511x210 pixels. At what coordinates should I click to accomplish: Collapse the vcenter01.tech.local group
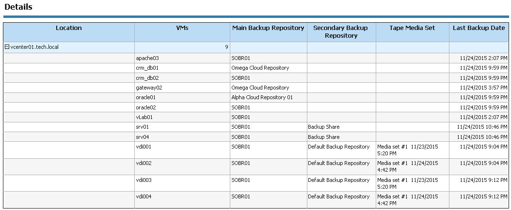[7, 47]
